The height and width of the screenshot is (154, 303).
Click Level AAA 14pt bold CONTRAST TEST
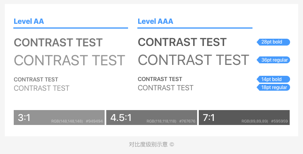(x=160, y=79)
